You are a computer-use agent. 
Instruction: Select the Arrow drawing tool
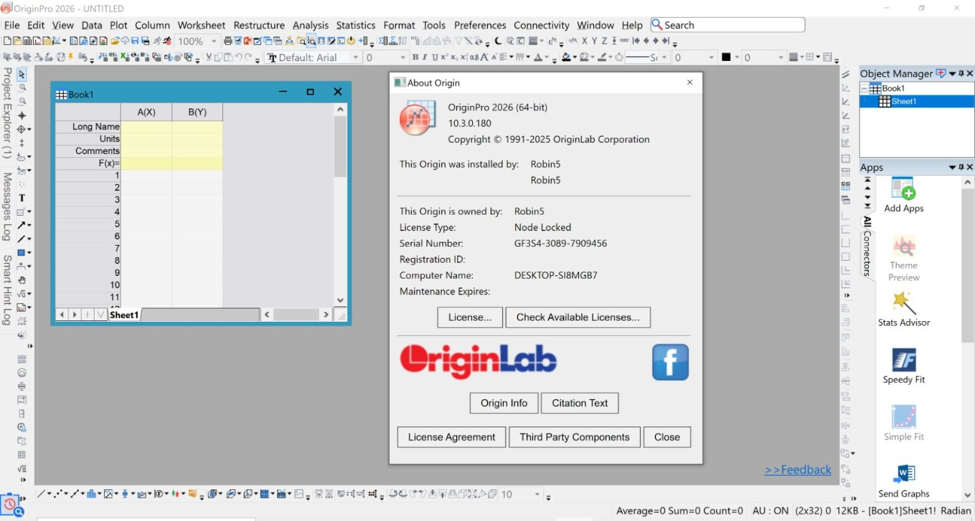pyautogui.click(x=22, y=225)
